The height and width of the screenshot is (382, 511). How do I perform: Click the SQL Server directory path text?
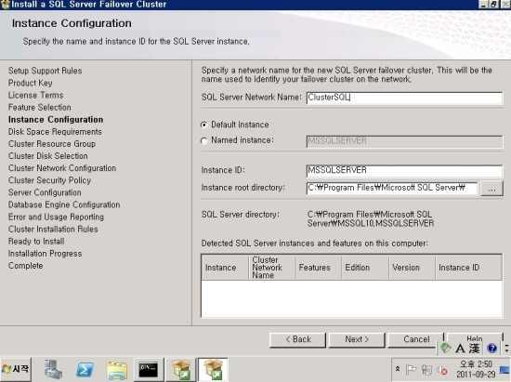coord(371,219)
